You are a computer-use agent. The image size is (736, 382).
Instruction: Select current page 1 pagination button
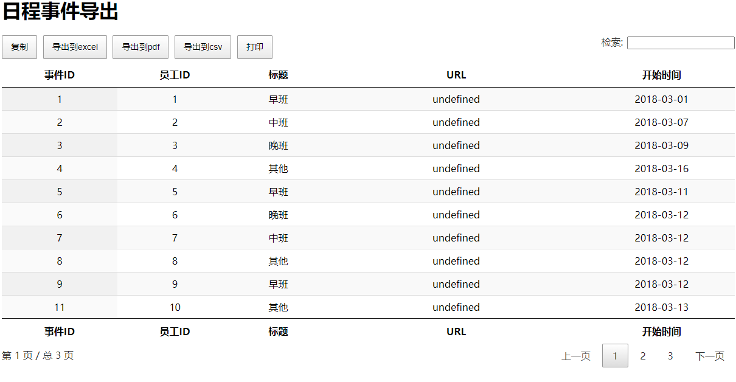click(x=615, y=356)
